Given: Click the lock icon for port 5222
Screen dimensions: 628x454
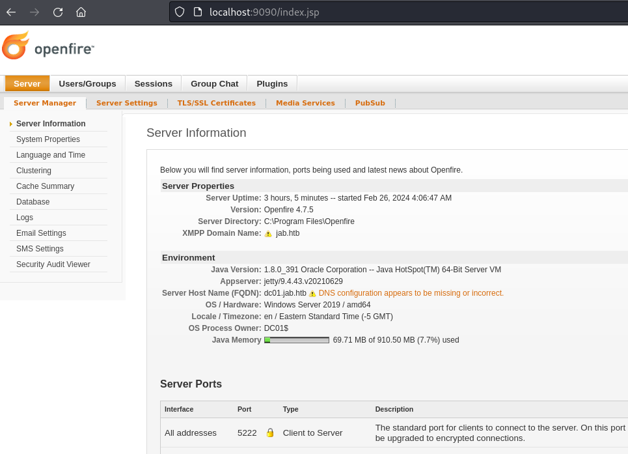Looking at the screenshot, I should 270,433.
